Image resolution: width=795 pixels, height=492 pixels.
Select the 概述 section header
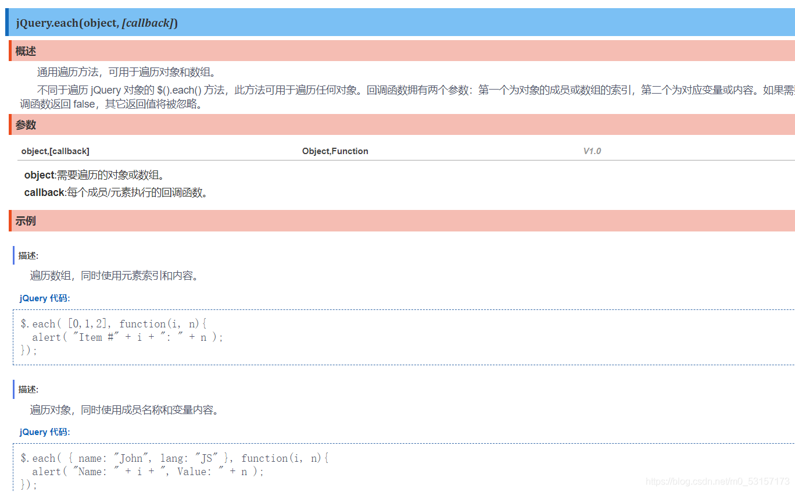click(402, 51)
